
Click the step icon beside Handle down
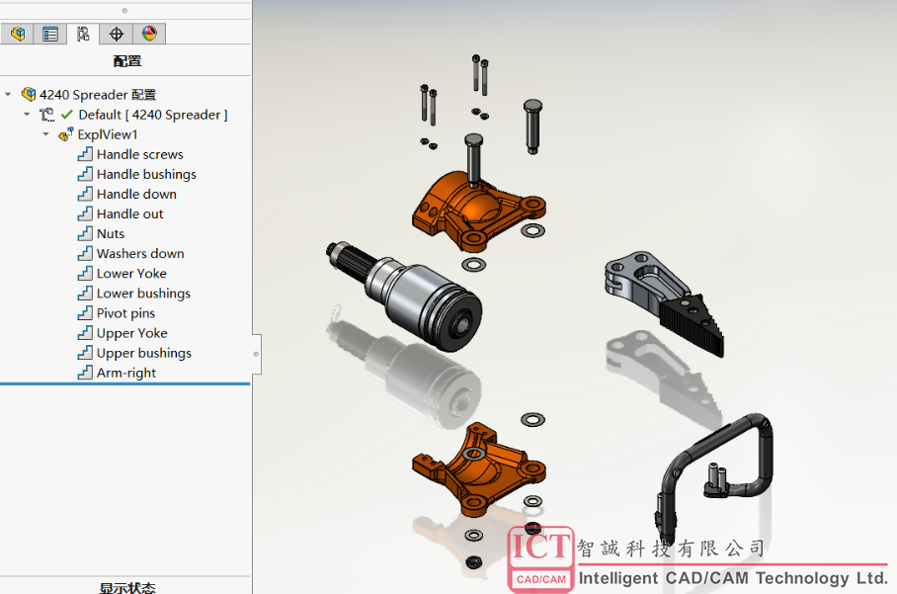point(85,194)
